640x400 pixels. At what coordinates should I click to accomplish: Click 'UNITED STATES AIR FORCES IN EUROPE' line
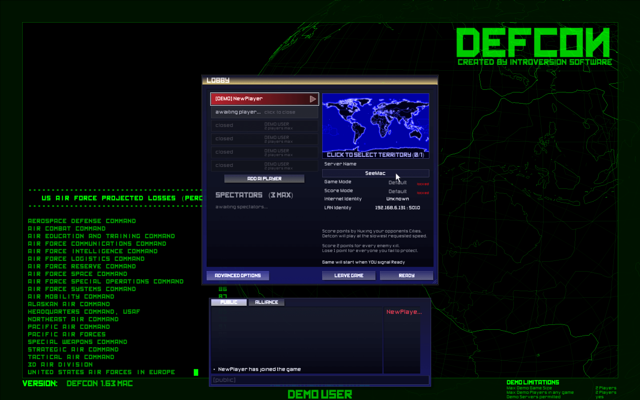pyautogui.click(x=101, y=372)
